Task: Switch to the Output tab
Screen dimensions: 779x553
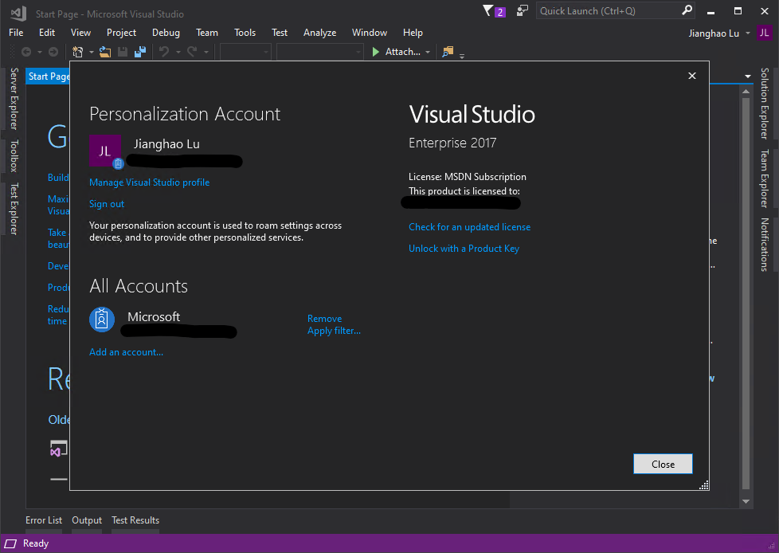Action: [x=86, y=520]
